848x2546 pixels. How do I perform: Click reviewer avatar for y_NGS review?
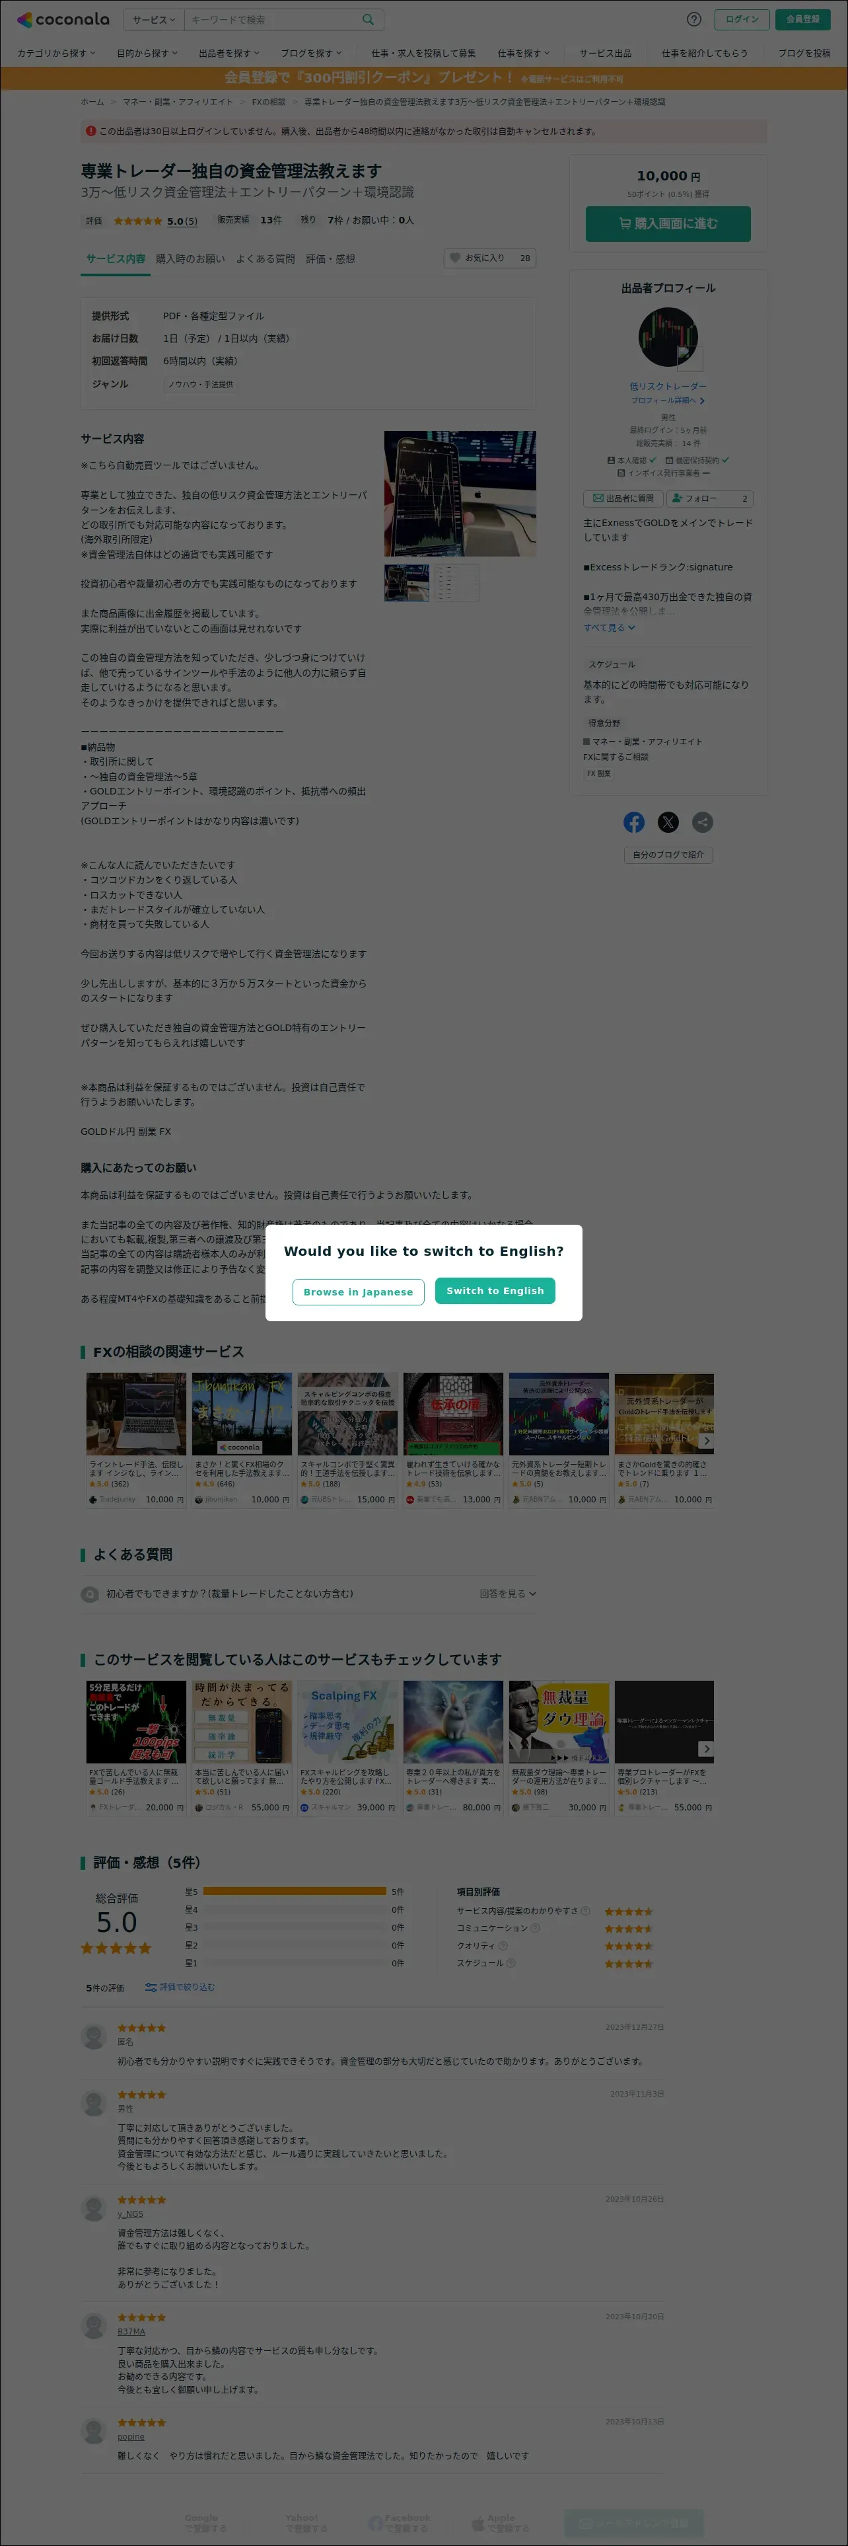[x=94, y=2208]
